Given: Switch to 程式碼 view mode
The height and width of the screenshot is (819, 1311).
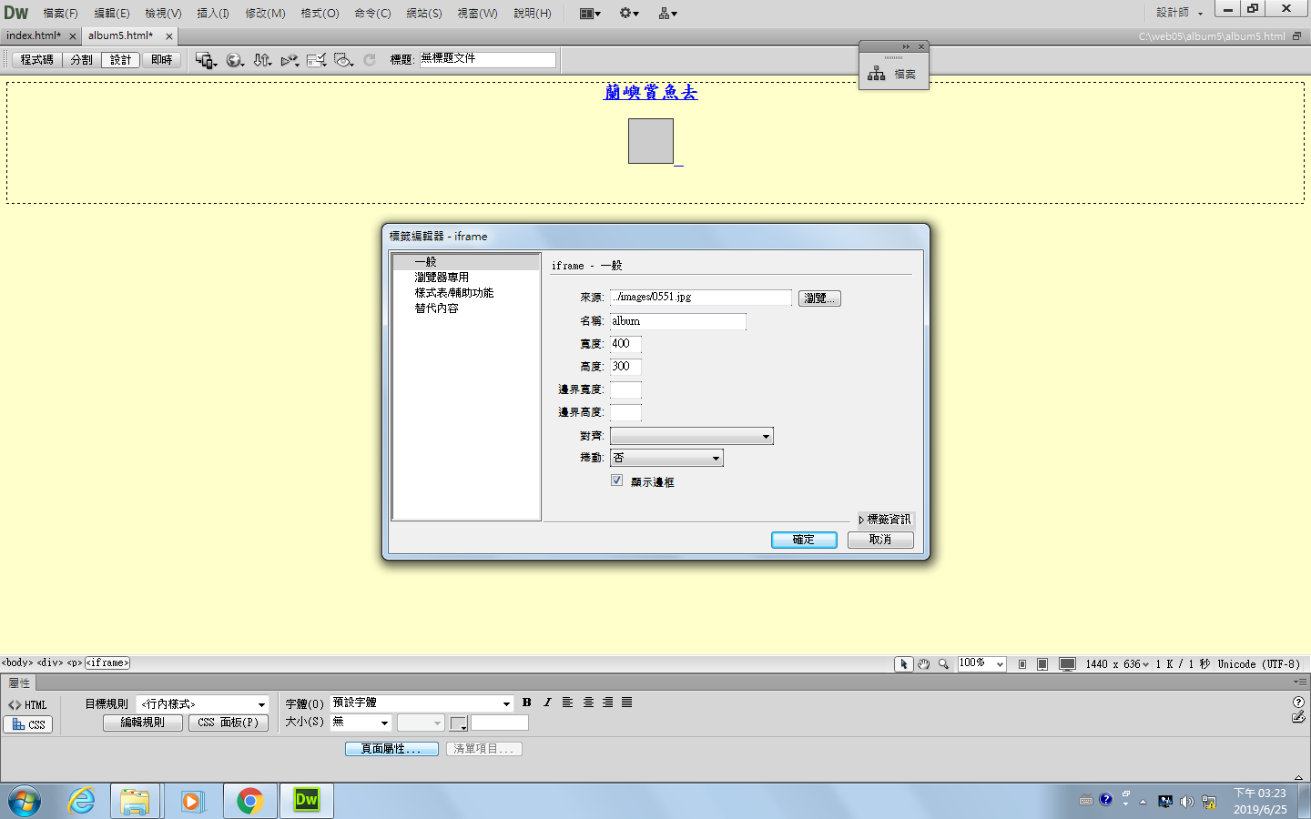Looking at the screenshot, I should (37, 60).
